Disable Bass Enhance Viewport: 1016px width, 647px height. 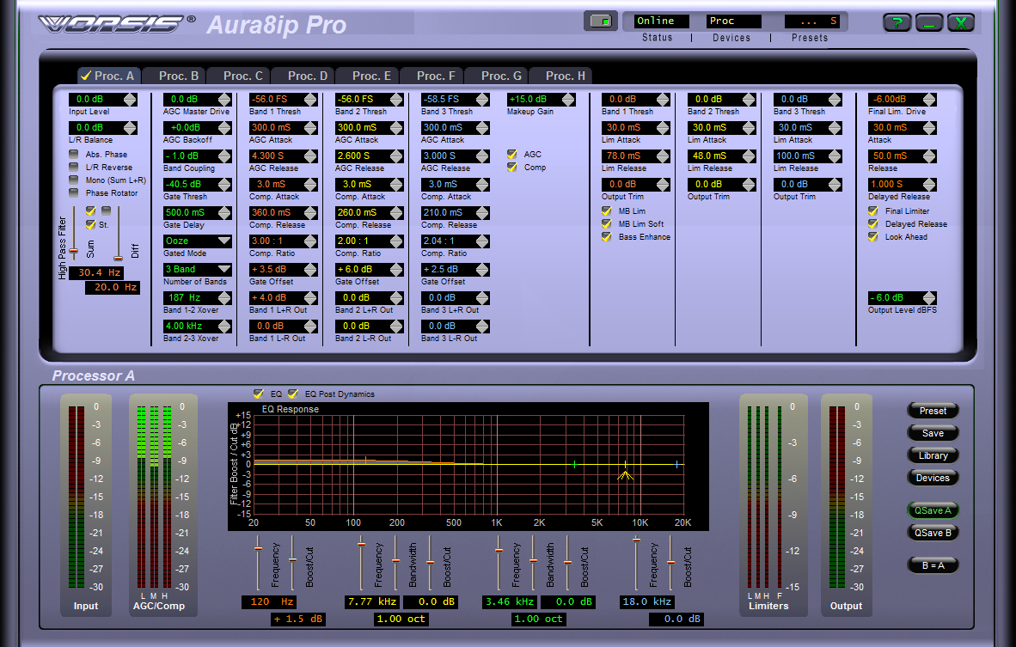tap(607, 237)
